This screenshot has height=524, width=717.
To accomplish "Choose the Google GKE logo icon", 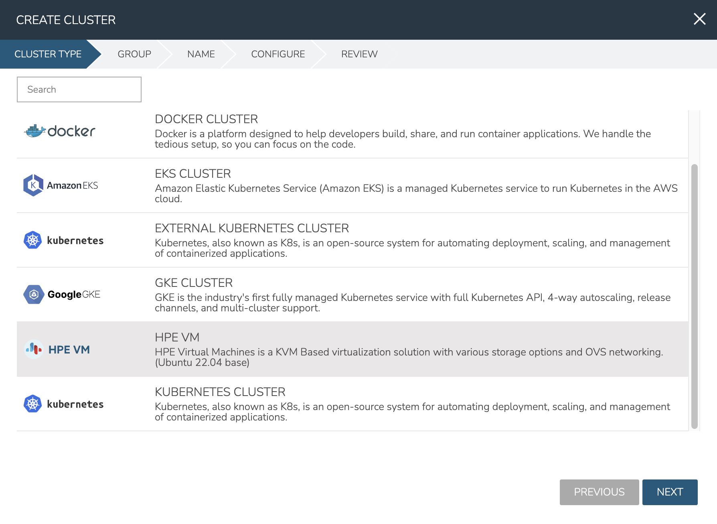I will click(x=34, y=294).
